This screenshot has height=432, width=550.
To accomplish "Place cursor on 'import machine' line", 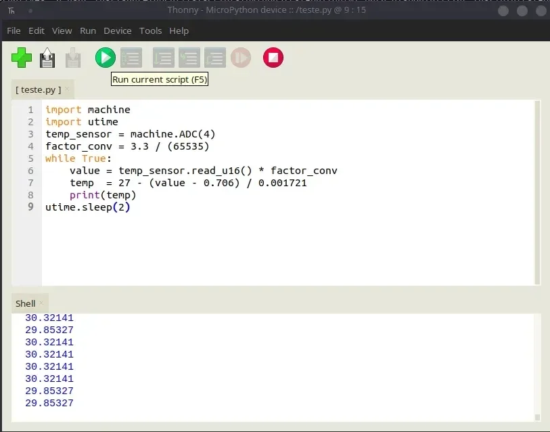I will 88,110.
